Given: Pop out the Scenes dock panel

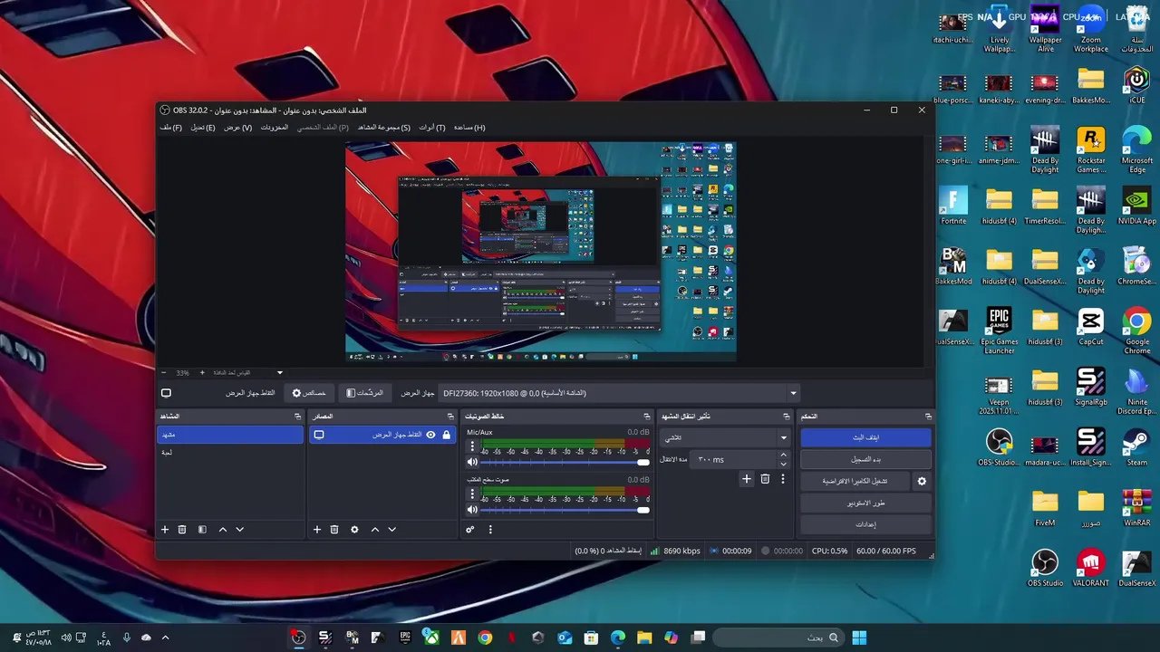Looking at the screenshot, I should coord(297,417).
